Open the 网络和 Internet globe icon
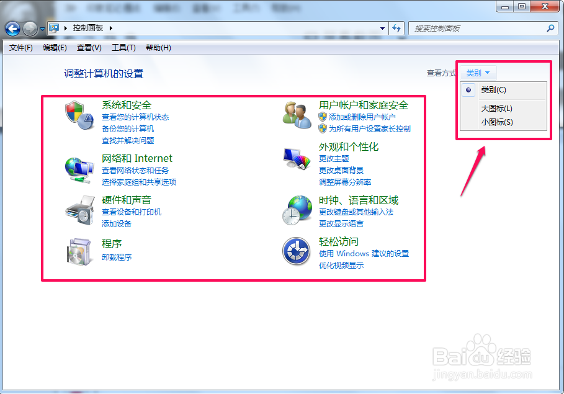The height and width of the screenshot is (394, 564). pyautogui.click(x=79, y=170)
